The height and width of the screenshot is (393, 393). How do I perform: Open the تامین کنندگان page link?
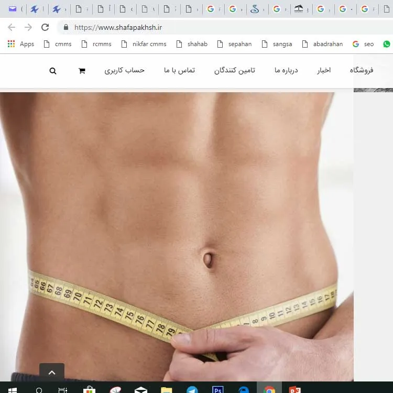(234, 70)
